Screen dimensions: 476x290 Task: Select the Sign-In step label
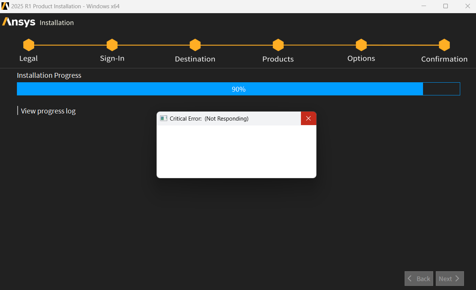[112, 59]
